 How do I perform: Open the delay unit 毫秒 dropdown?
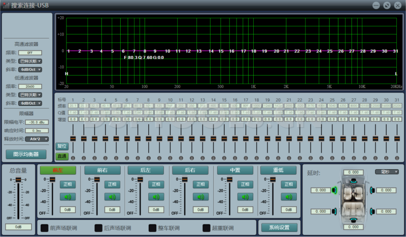[x=386, y=172]
